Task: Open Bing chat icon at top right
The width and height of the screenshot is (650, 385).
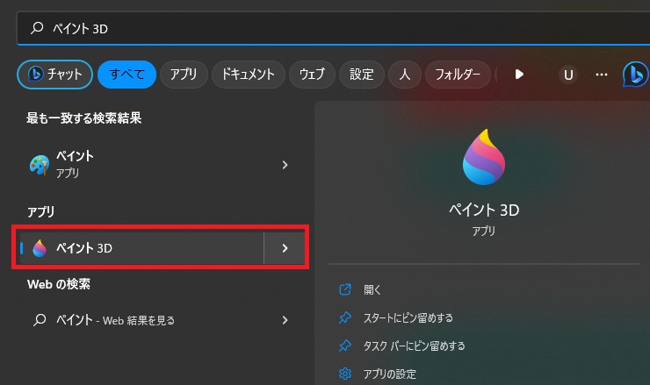Action: coord(635,75)
